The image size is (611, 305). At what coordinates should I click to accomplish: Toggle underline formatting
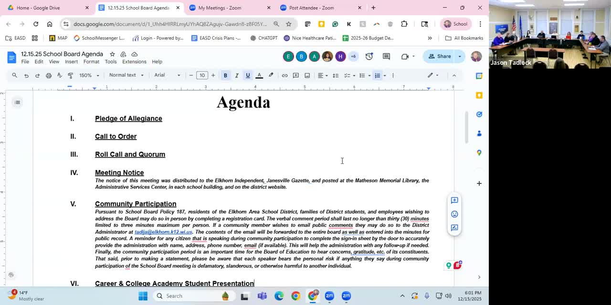tap(248, 75)
